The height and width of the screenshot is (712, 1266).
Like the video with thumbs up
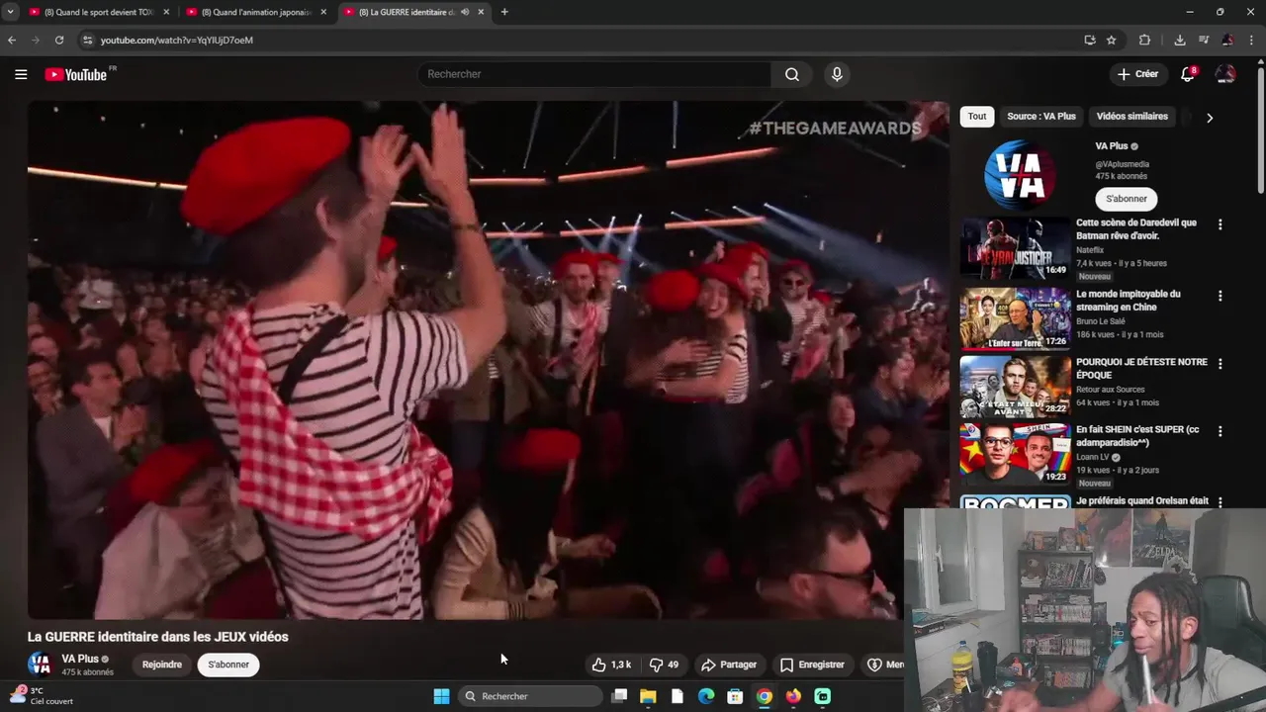pos(611,665)
